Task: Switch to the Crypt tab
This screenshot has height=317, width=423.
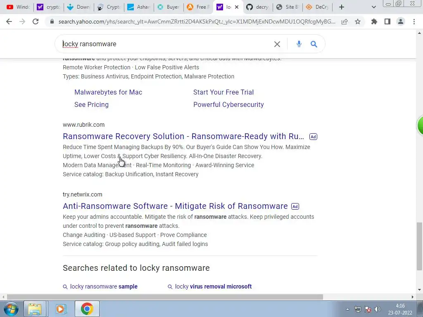Action: click(x=109, y=7)
